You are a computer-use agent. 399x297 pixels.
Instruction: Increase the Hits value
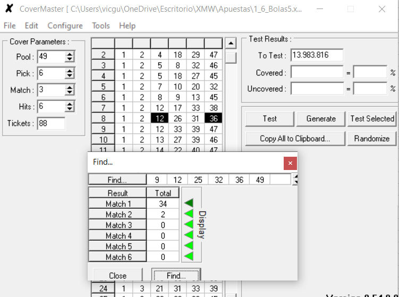(70, 104)
